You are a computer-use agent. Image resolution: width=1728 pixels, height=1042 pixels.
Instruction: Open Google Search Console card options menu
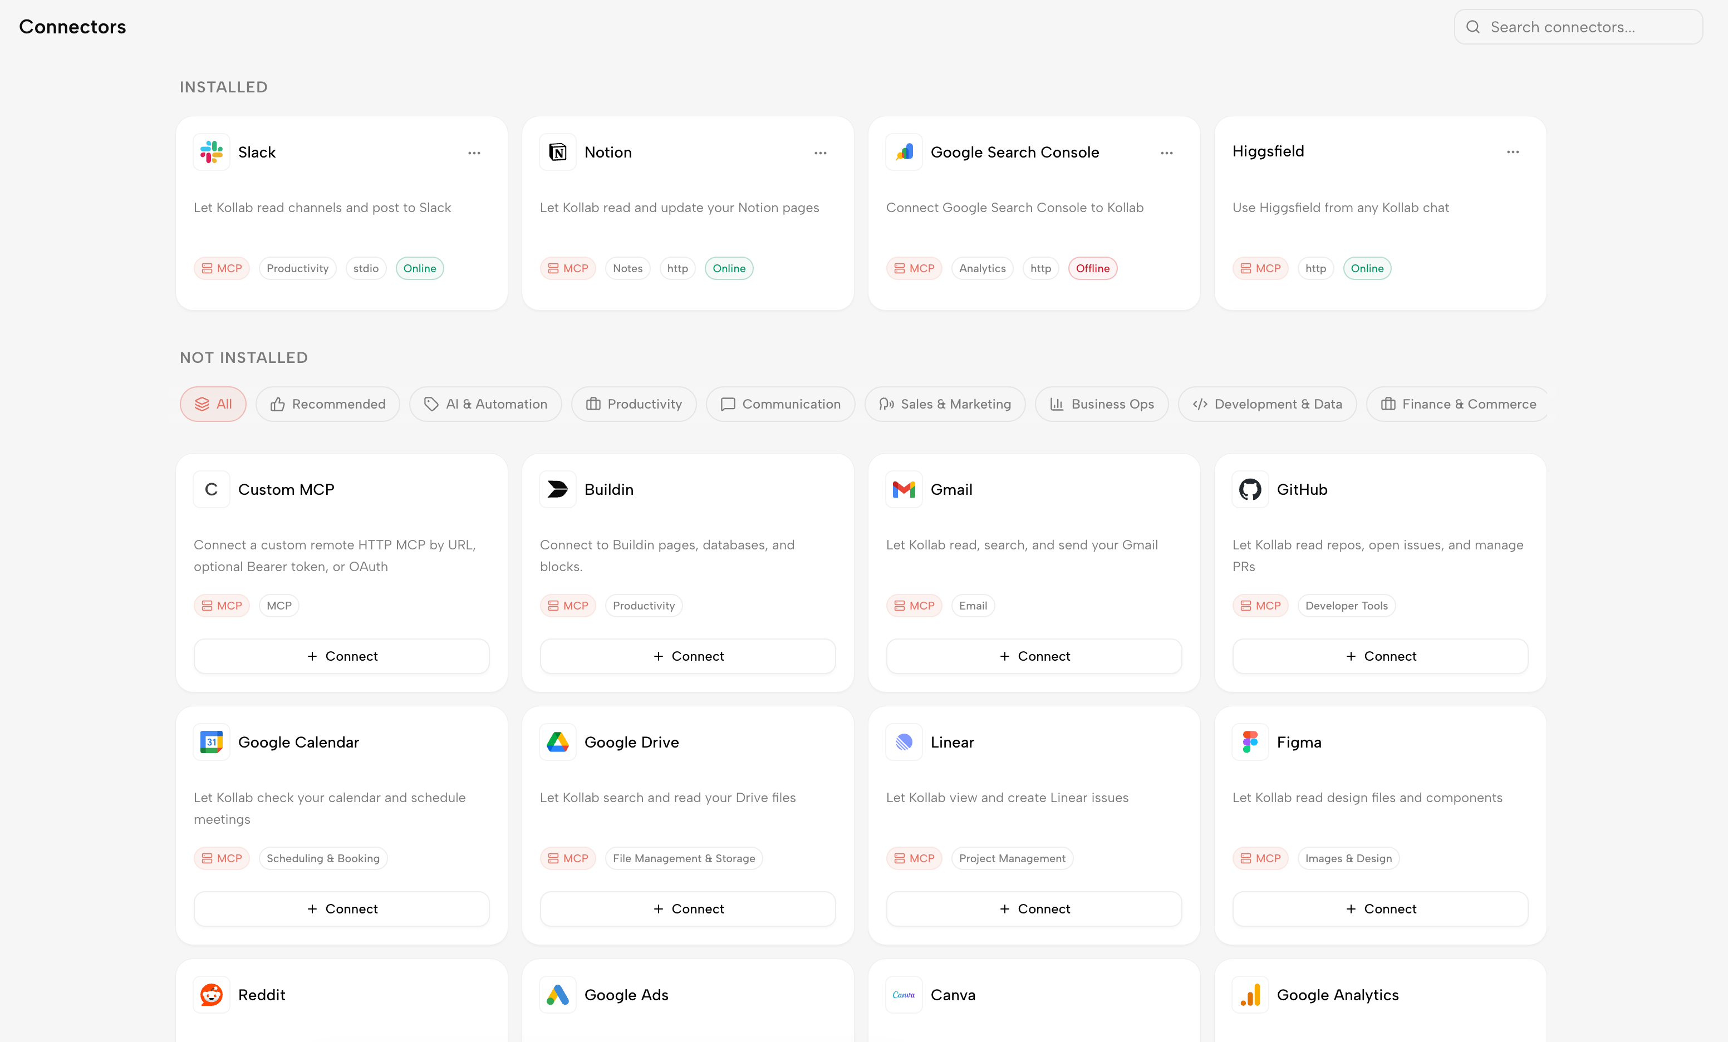tap(1166, 152)
